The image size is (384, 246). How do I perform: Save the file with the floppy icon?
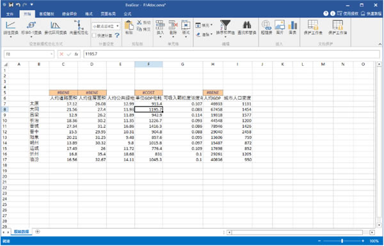11,4
